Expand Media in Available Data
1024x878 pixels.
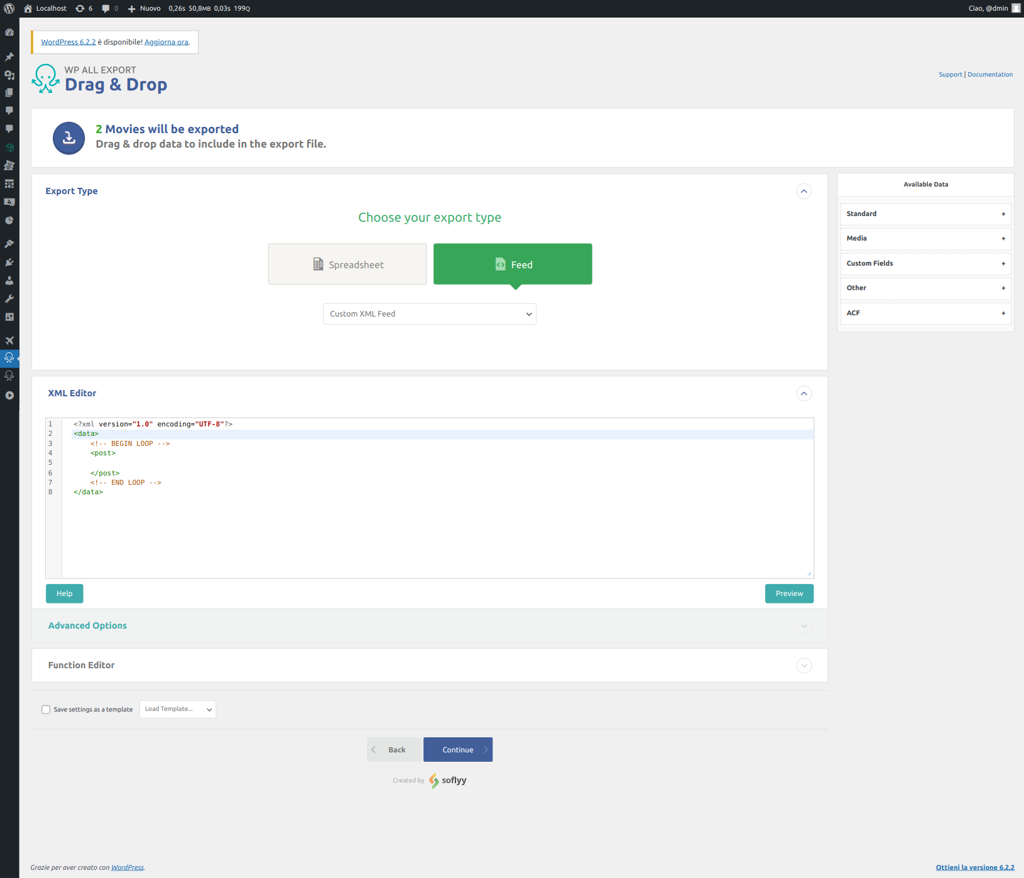point(925,239)
